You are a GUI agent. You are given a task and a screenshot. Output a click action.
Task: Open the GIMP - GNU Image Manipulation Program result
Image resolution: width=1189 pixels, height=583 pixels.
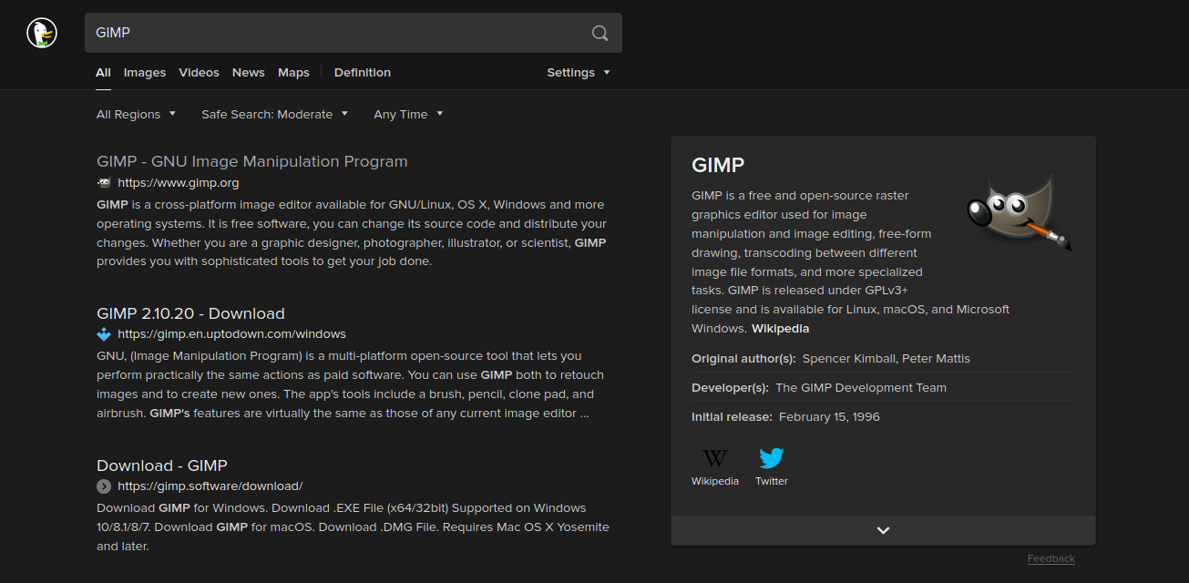pos(252,161)
